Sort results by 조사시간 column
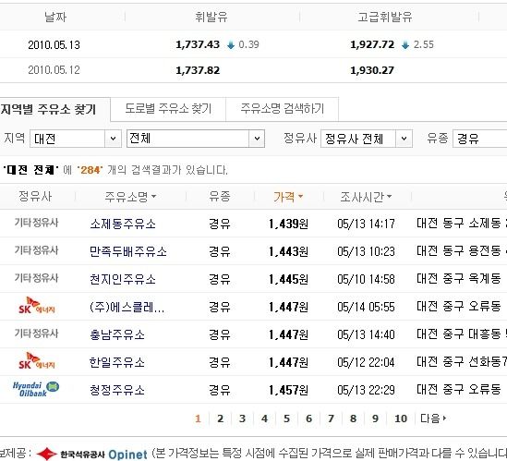 [x=366, y=197]
